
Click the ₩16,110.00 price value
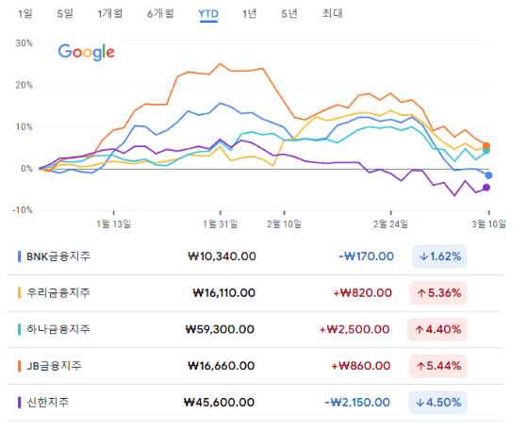(224, 293)
